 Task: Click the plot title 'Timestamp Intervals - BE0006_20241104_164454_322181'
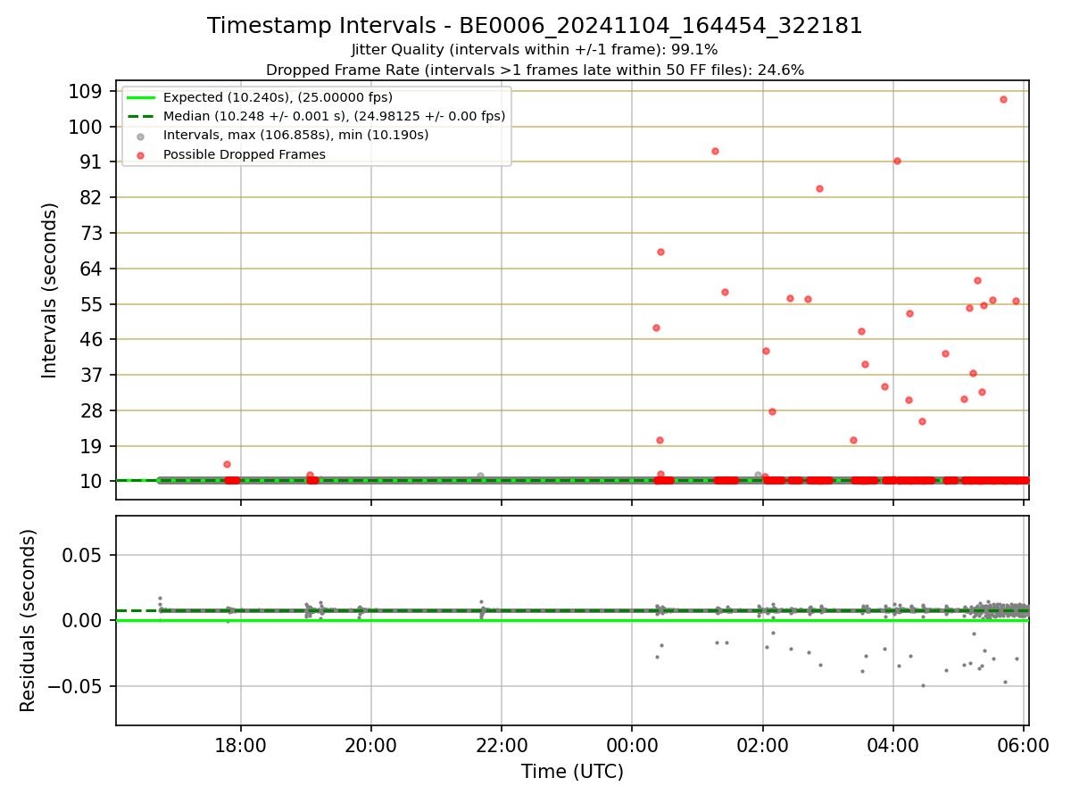535,26
